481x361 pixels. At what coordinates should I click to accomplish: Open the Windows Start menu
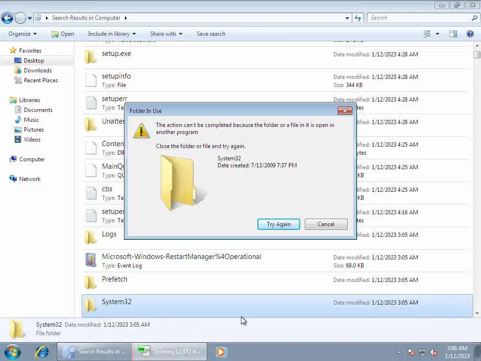(12, 352)
